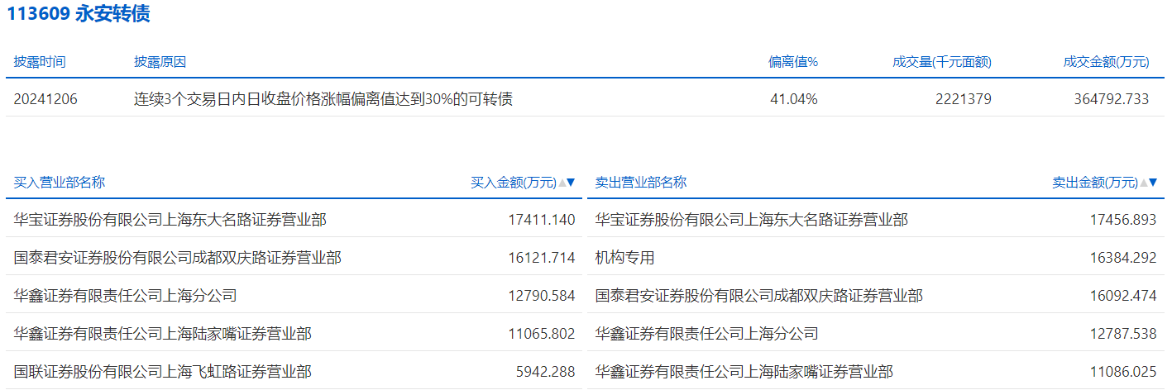The height and width of the screenshot is (390, 1172).
Task: Click sell-side row 机构专用
Action: [x=876, y=258]
